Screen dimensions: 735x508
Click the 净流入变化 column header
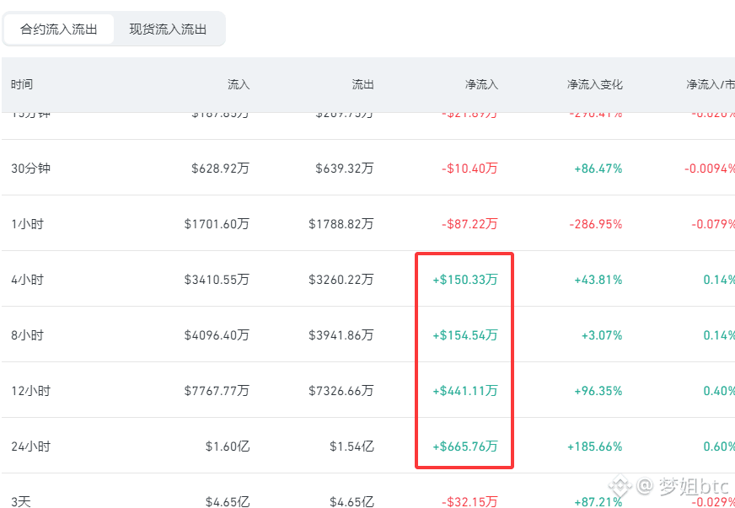point(595,85)
